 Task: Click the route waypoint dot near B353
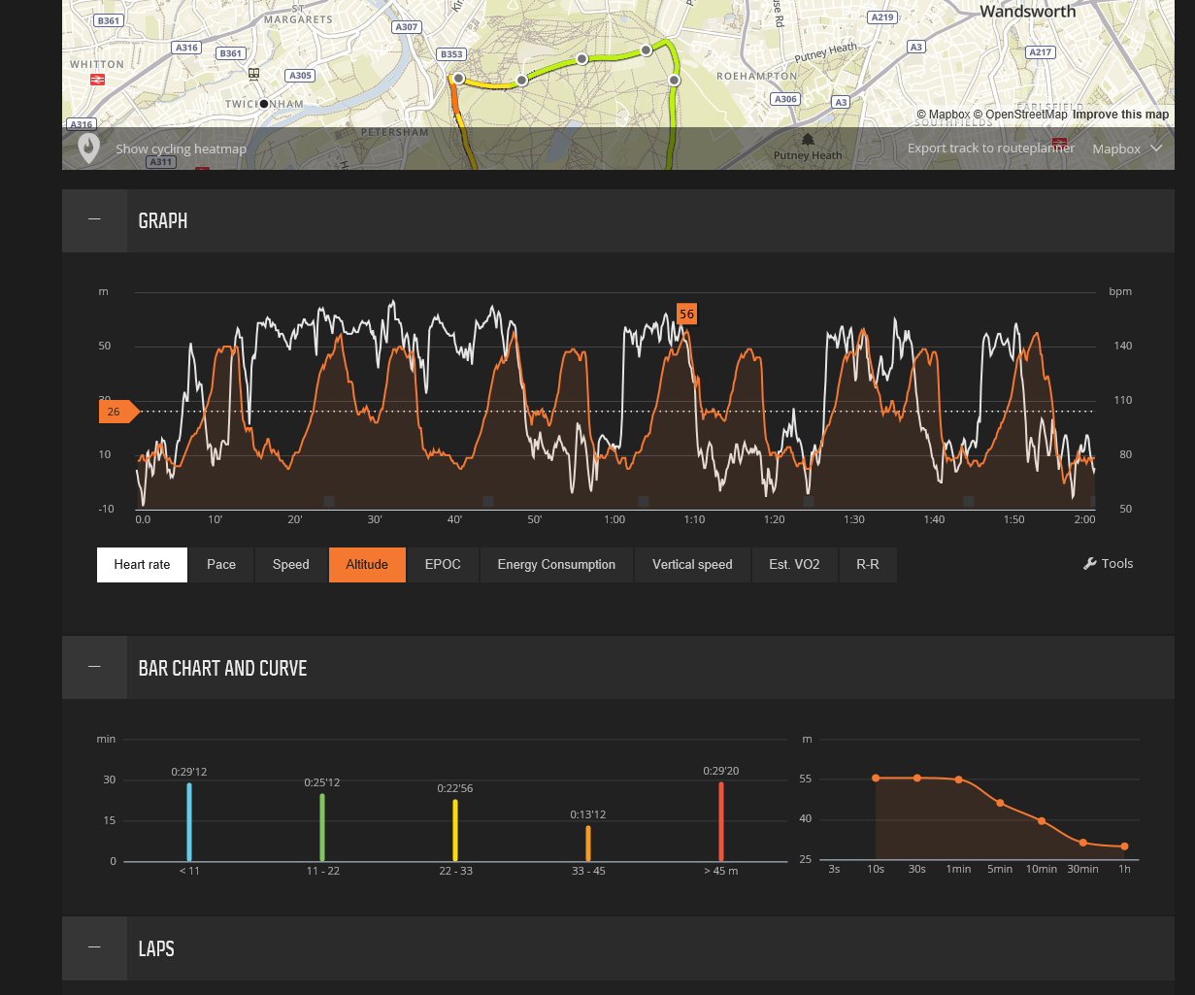pos(459,79)
